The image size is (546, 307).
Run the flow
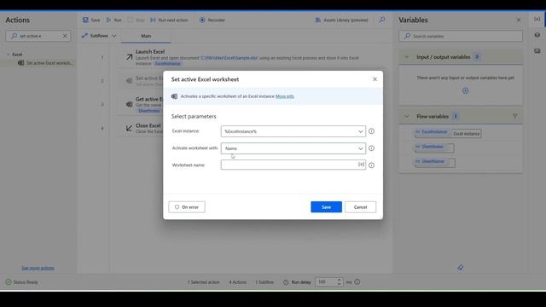click(x=113, y=20)
